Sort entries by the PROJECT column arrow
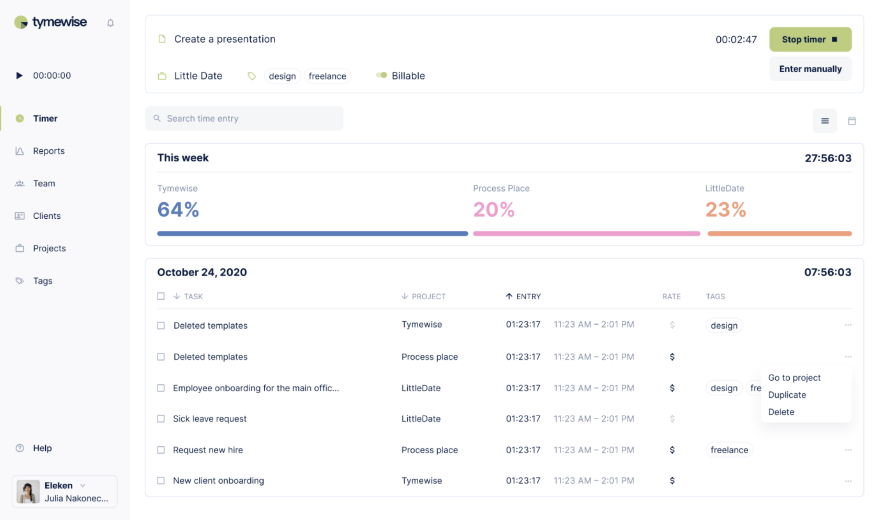Viewport: 879px width, 520px height. 404,297
